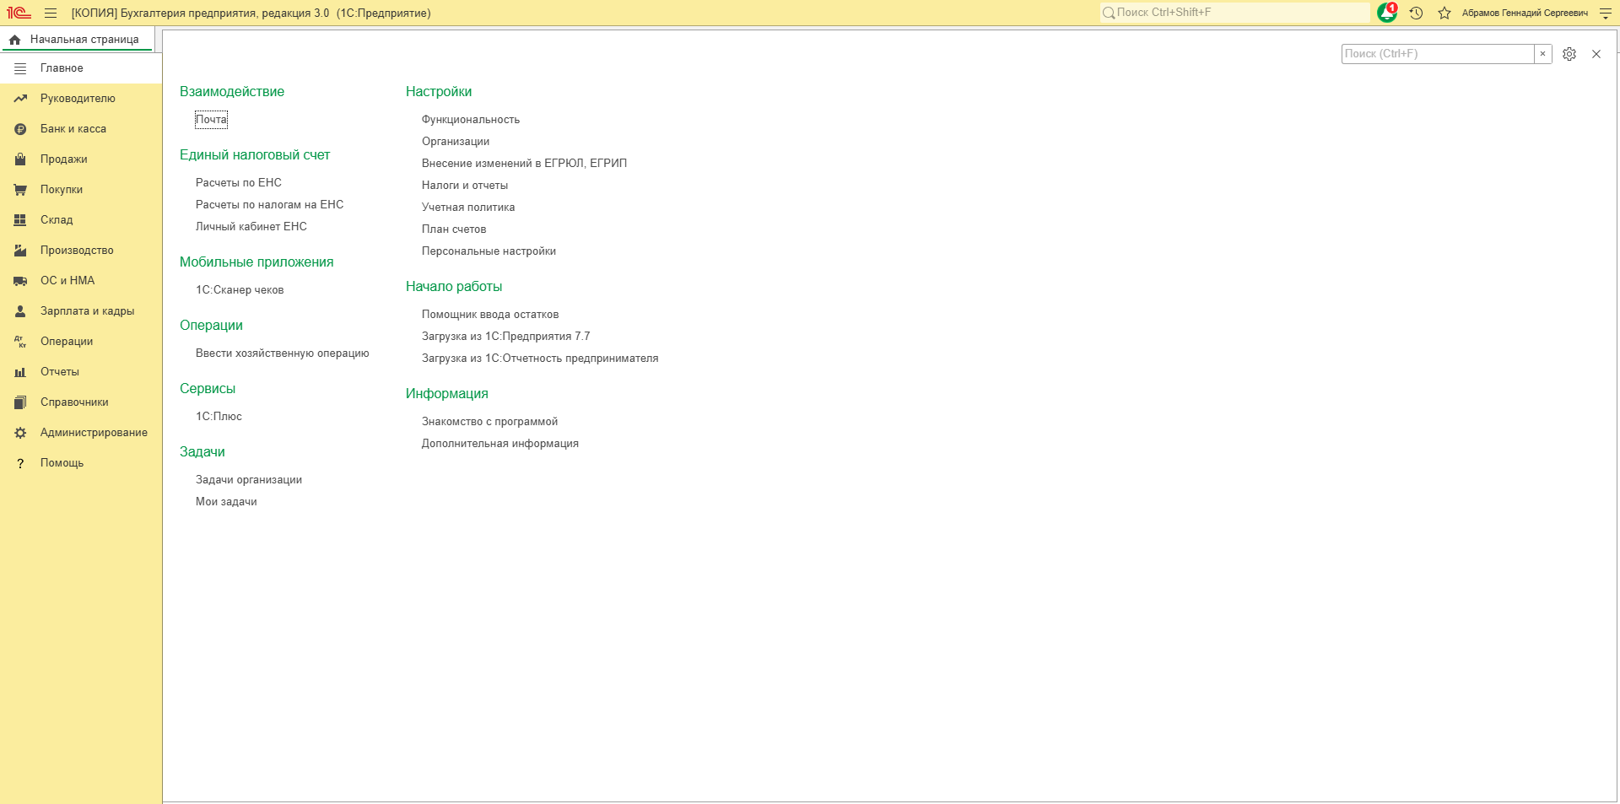The image size is (1620, 804).
Task: Click the Отчеты bar chart icon
Action: pos(20,372)
